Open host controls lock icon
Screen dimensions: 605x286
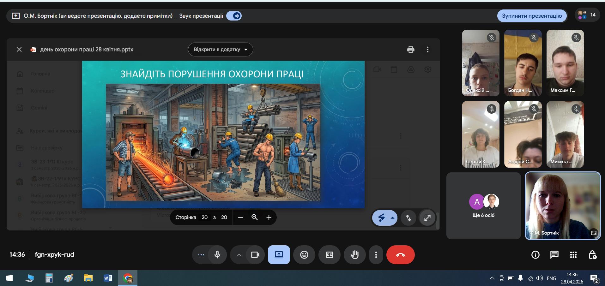592,255
